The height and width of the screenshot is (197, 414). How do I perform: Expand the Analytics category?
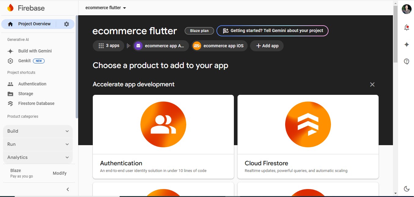point(38,157)
